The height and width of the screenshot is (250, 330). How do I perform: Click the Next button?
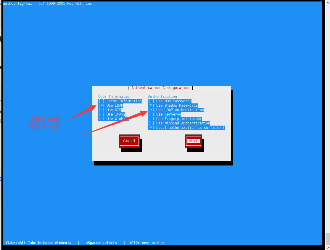(193, 141)
